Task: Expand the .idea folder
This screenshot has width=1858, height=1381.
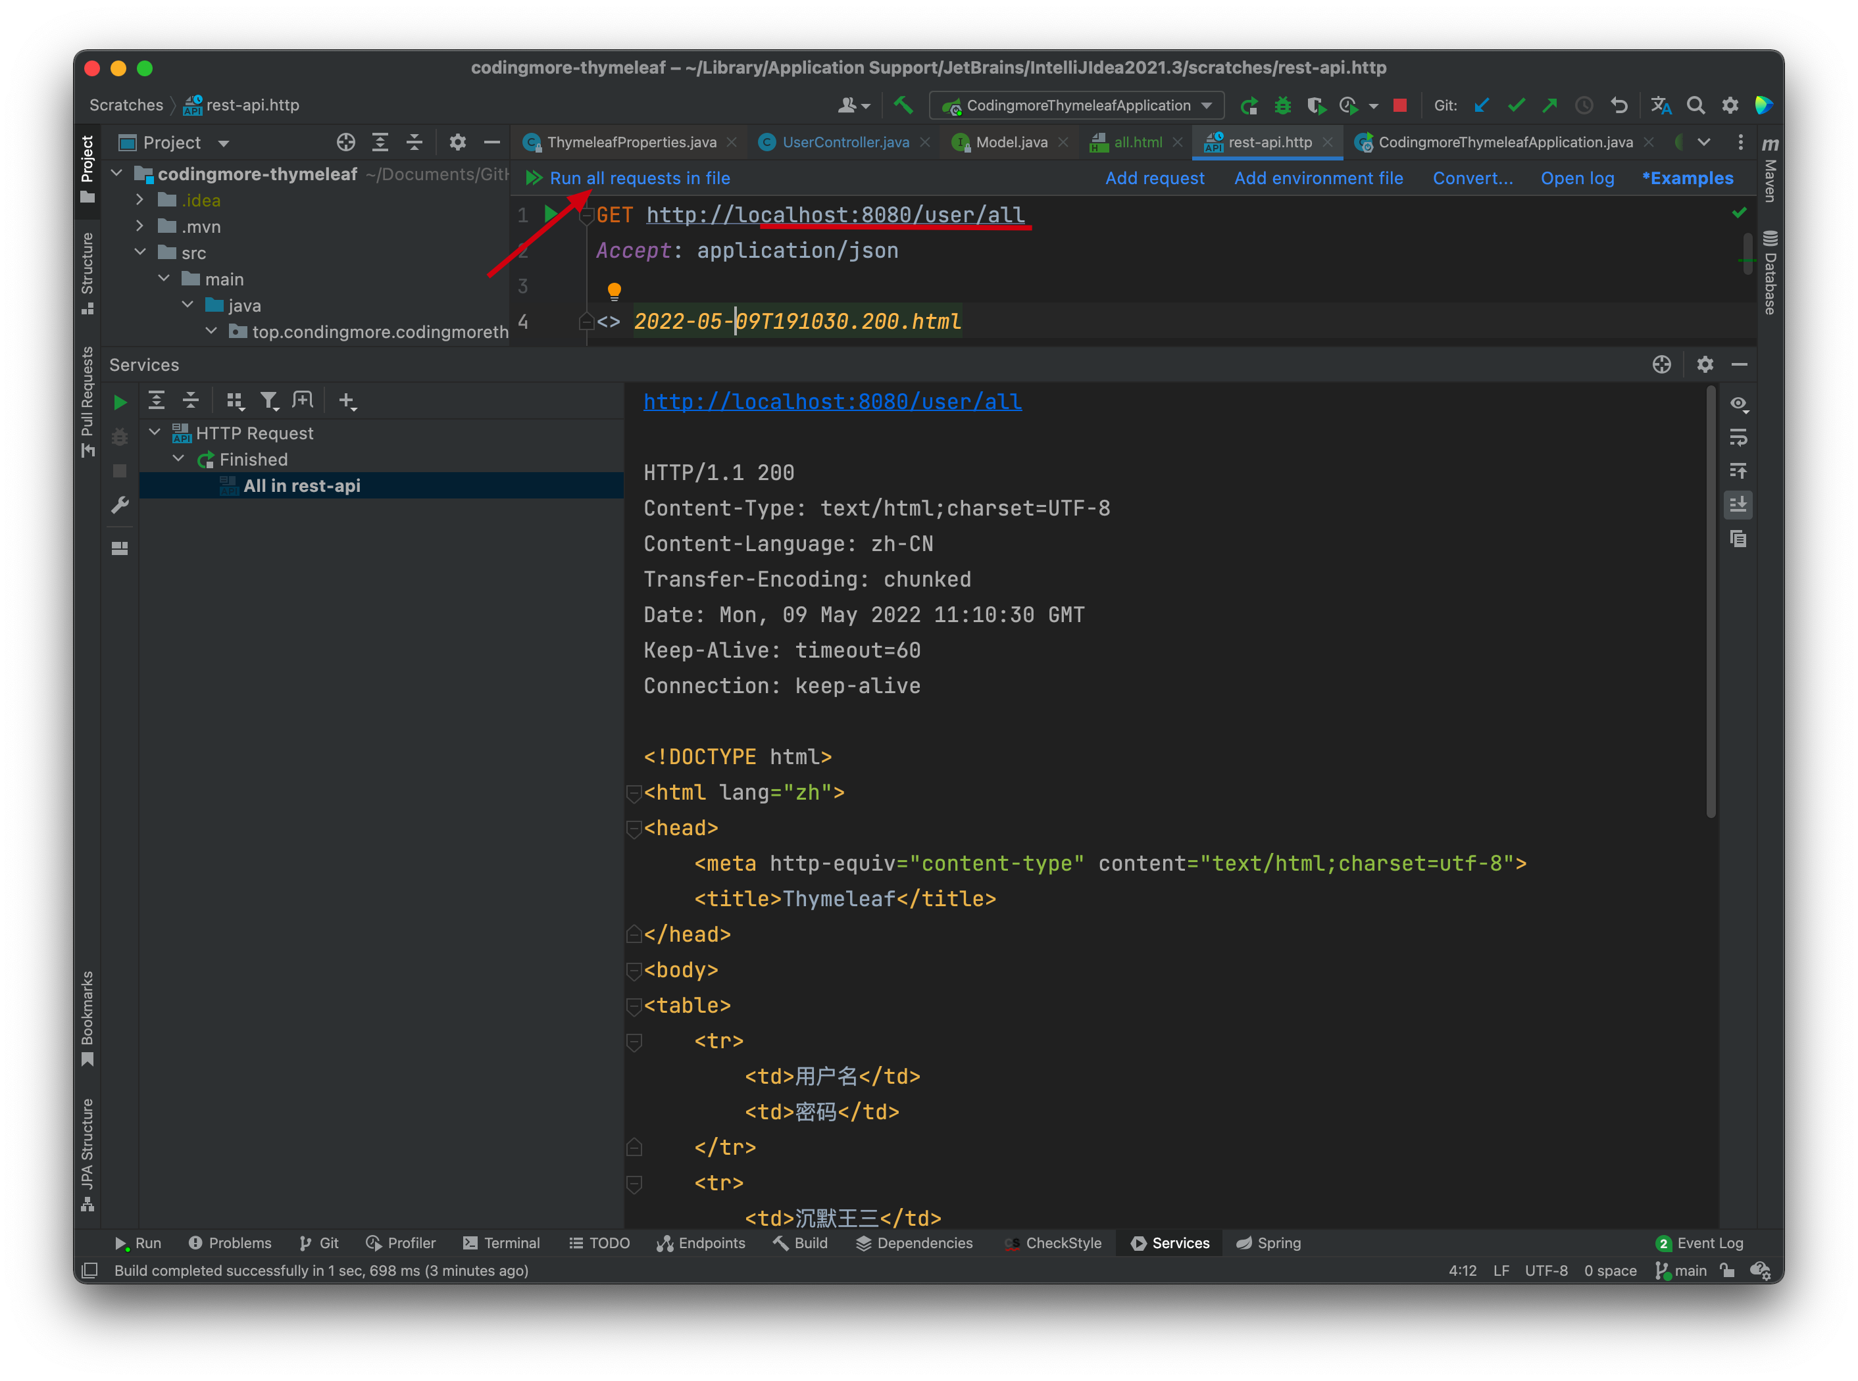Action: tap(139, 200)
